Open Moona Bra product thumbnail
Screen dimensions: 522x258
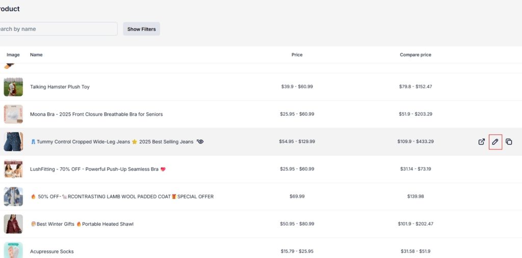13,114
